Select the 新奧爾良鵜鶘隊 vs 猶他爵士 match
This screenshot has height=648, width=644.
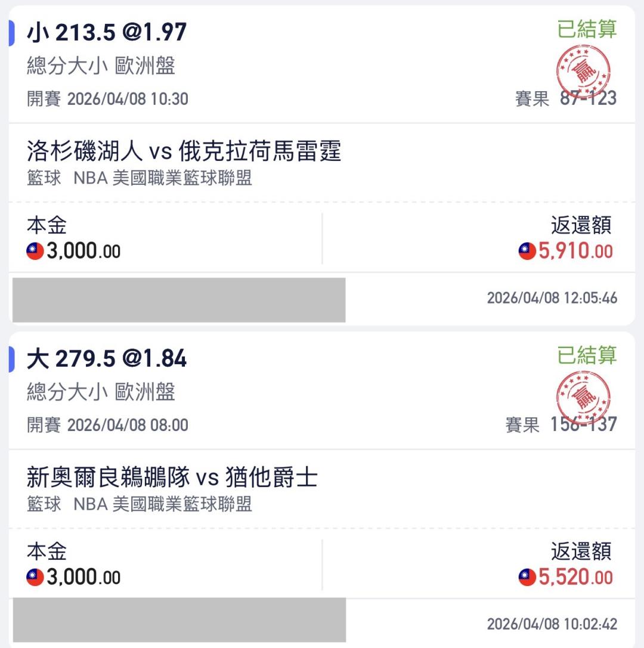172,478
